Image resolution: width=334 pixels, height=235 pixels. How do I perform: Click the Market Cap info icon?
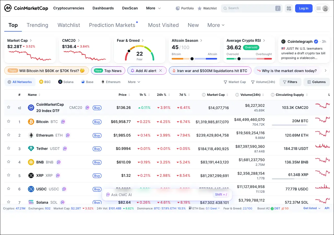click(204, 95)
